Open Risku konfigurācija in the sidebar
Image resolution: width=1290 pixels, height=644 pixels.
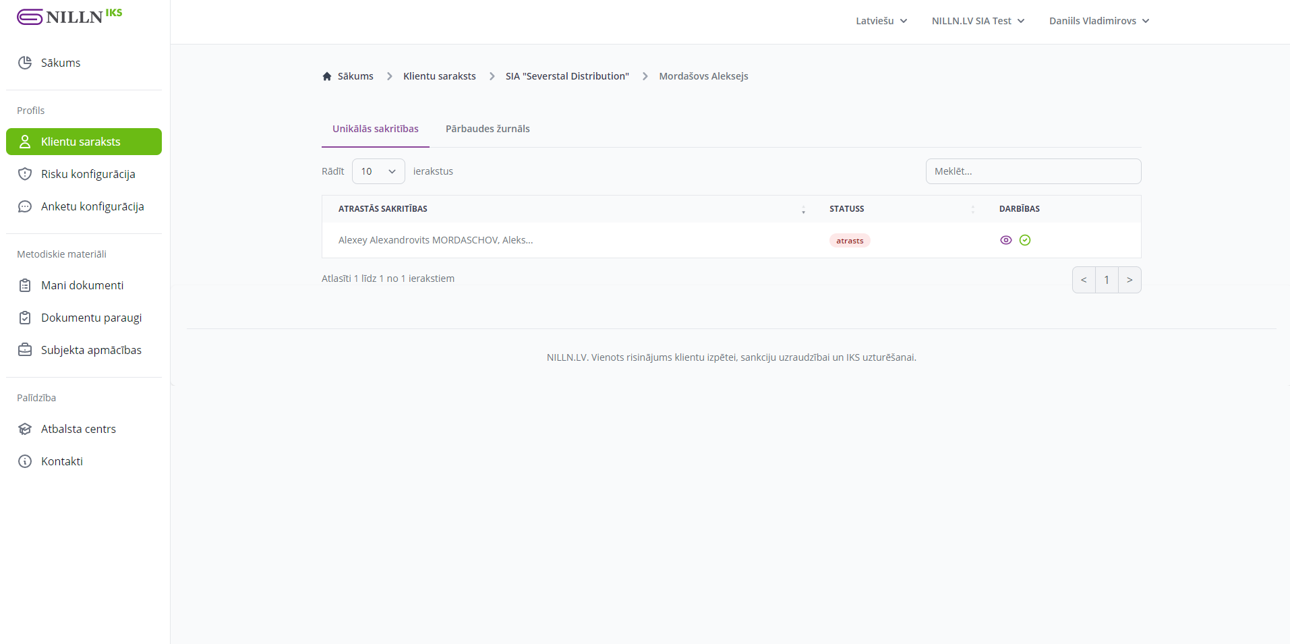[x=84, y=174]
